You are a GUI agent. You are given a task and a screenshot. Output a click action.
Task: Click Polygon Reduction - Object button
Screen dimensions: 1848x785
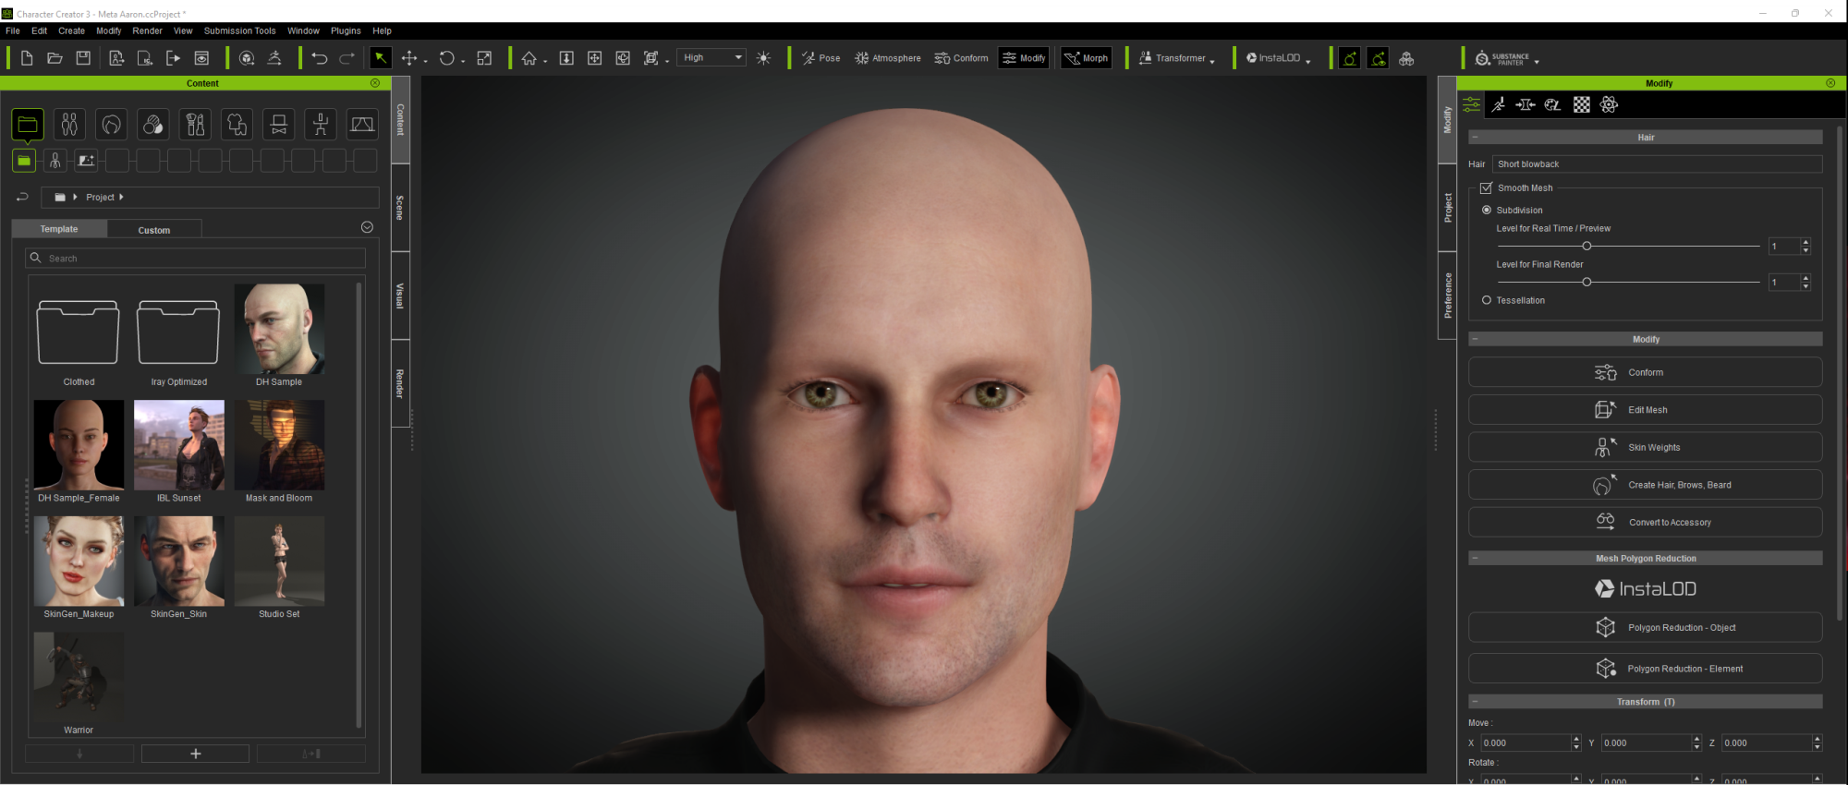(1646, 628)
